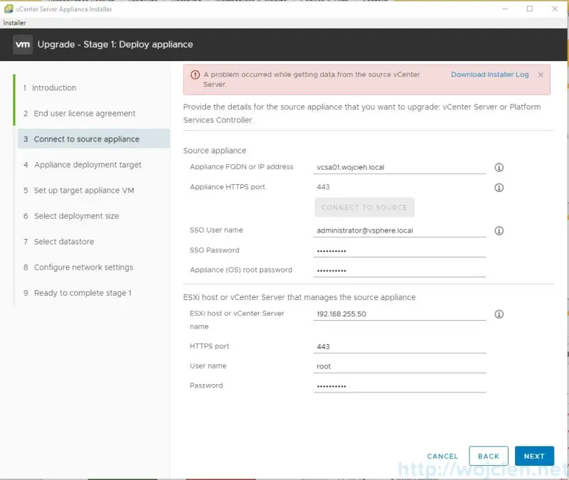Click the BACK button
Image resolution: width=569 pixels, height=480 pixels.
tap(489, 456)
